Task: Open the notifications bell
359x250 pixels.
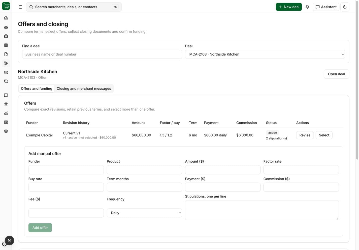Action: coord(307,7)
